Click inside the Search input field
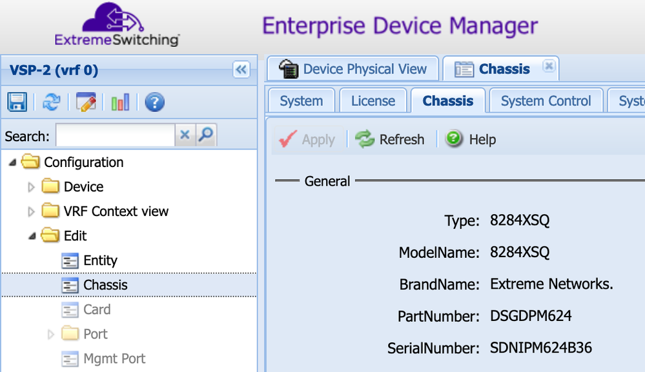Image resolution: width=645 pixels, height=372 pixels. click(x=115, y=135)
